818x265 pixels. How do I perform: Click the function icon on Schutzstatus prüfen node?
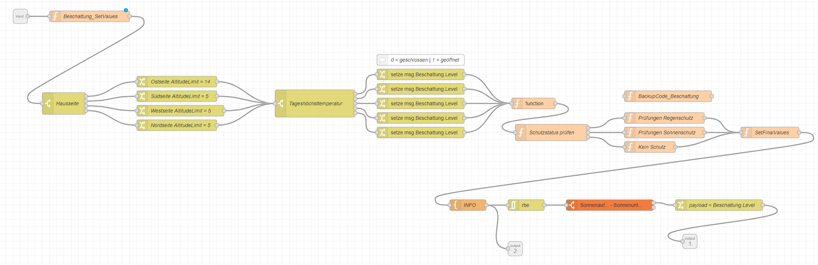(x=521, y=132)
